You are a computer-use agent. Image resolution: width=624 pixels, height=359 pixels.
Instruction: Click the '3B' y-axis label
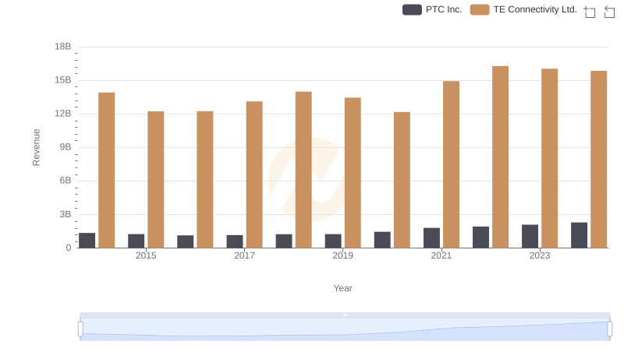(66, 214)
